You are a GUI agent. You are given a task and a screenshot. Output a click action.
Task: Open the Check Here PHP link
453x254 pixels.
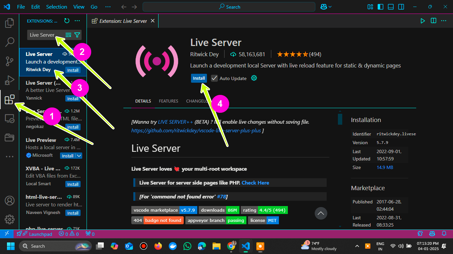tap(255, 183)
